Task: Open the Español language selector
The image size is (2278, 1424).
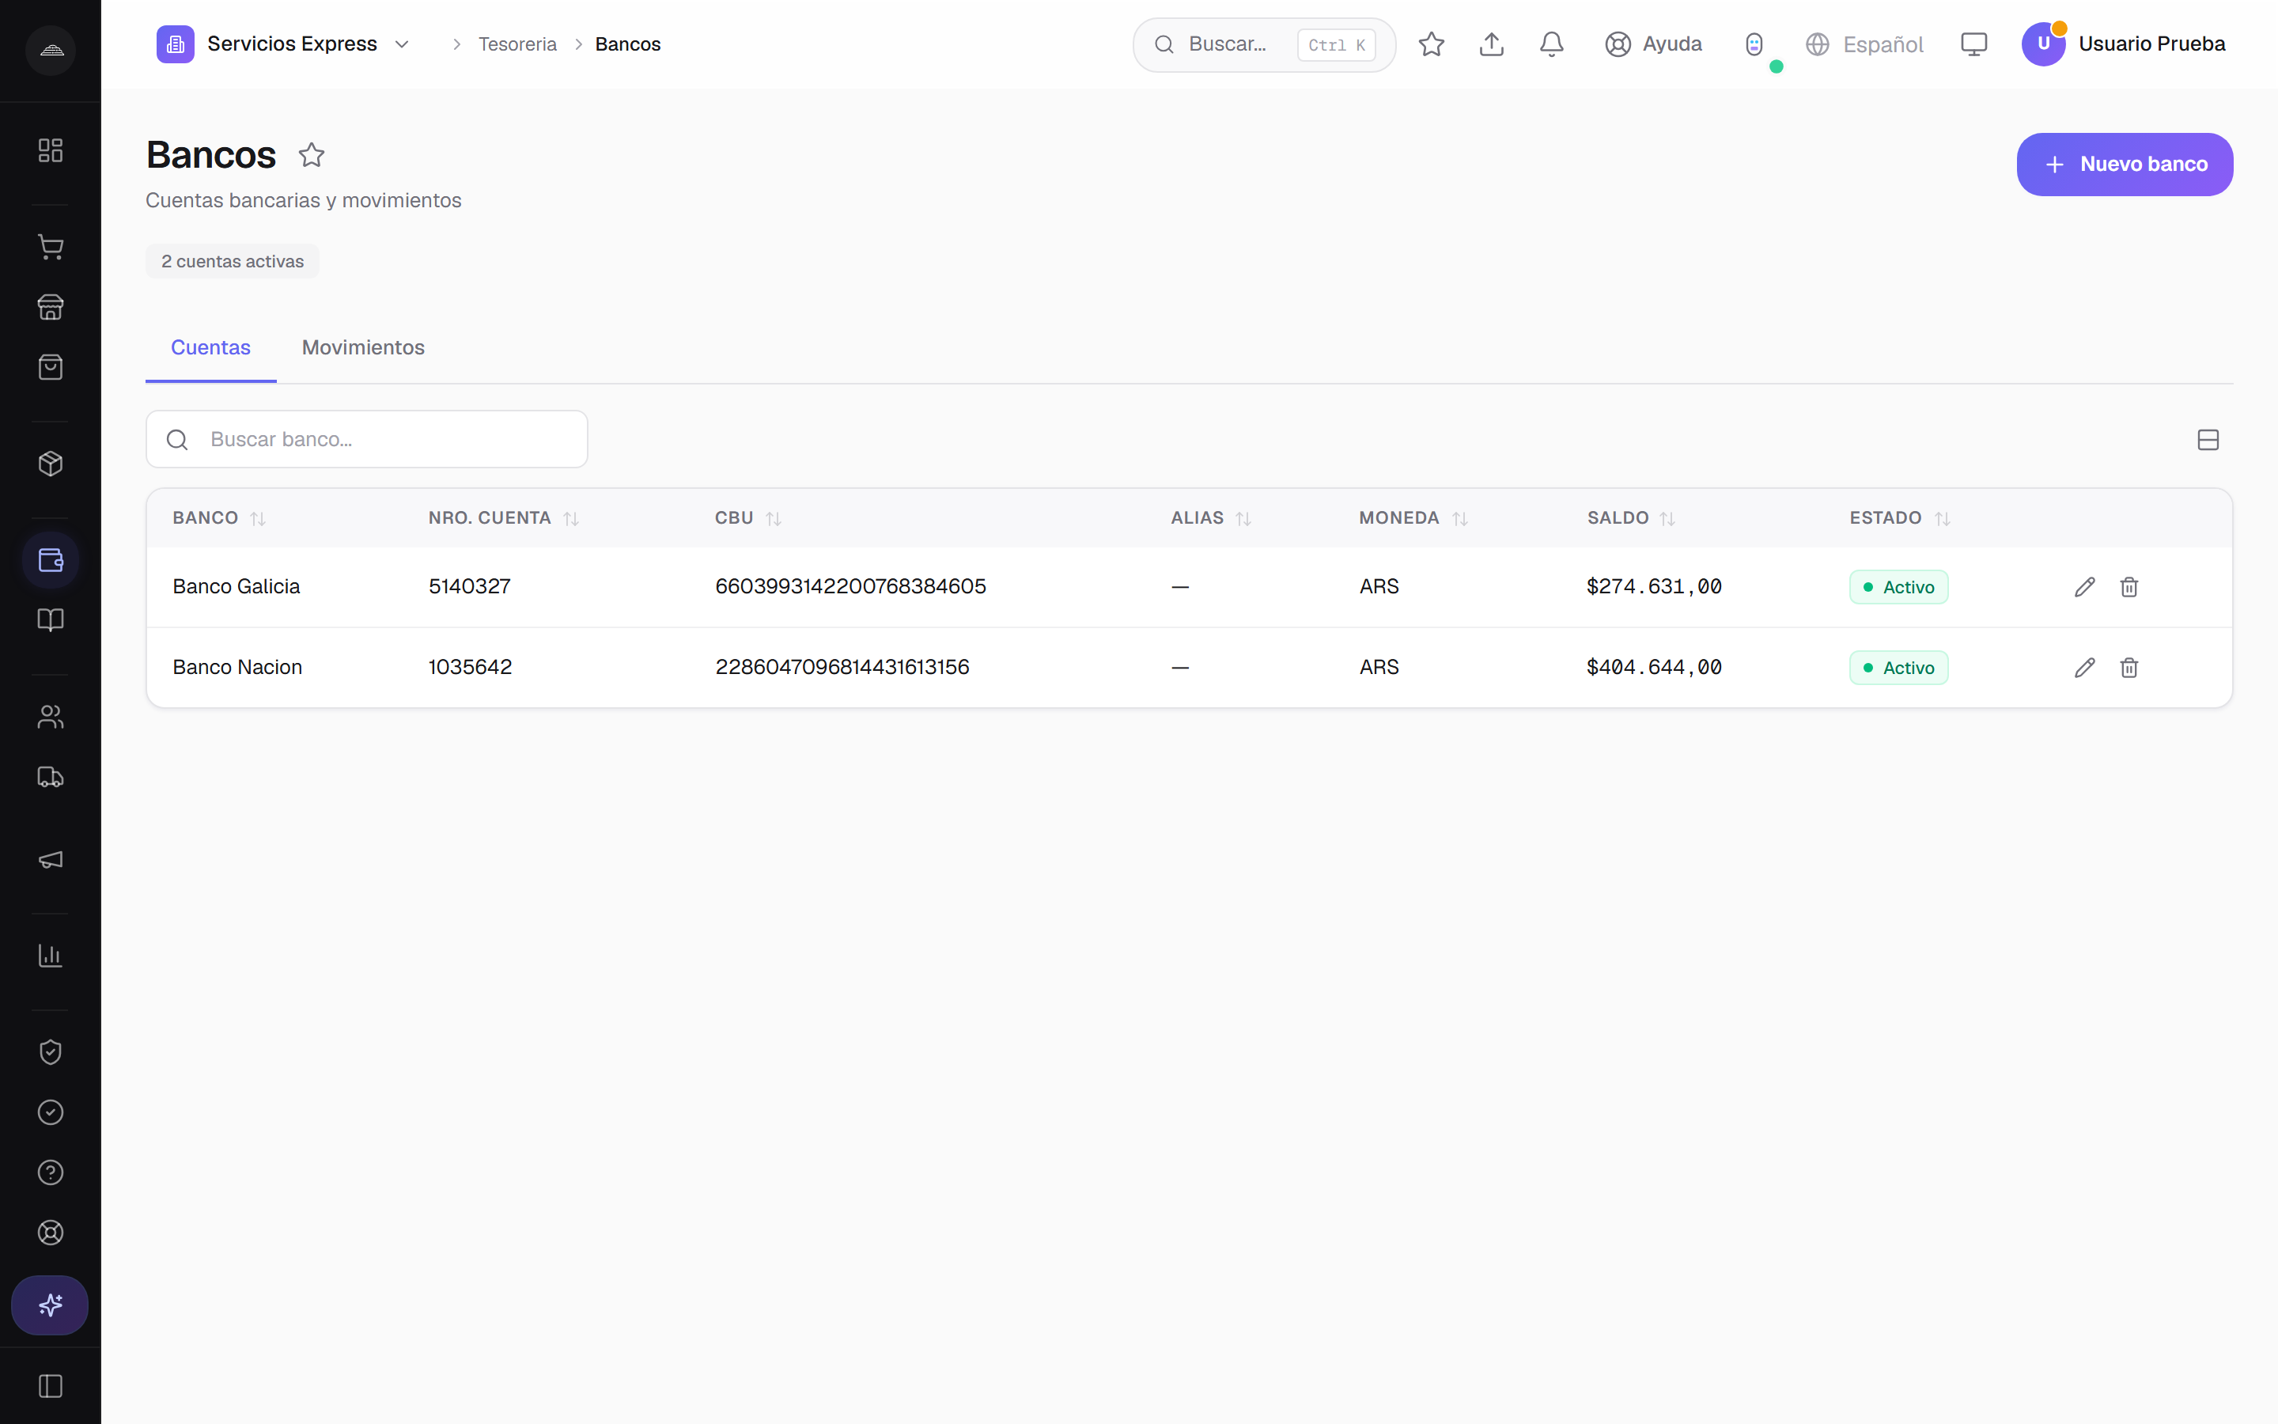Action: [1864, 44]
